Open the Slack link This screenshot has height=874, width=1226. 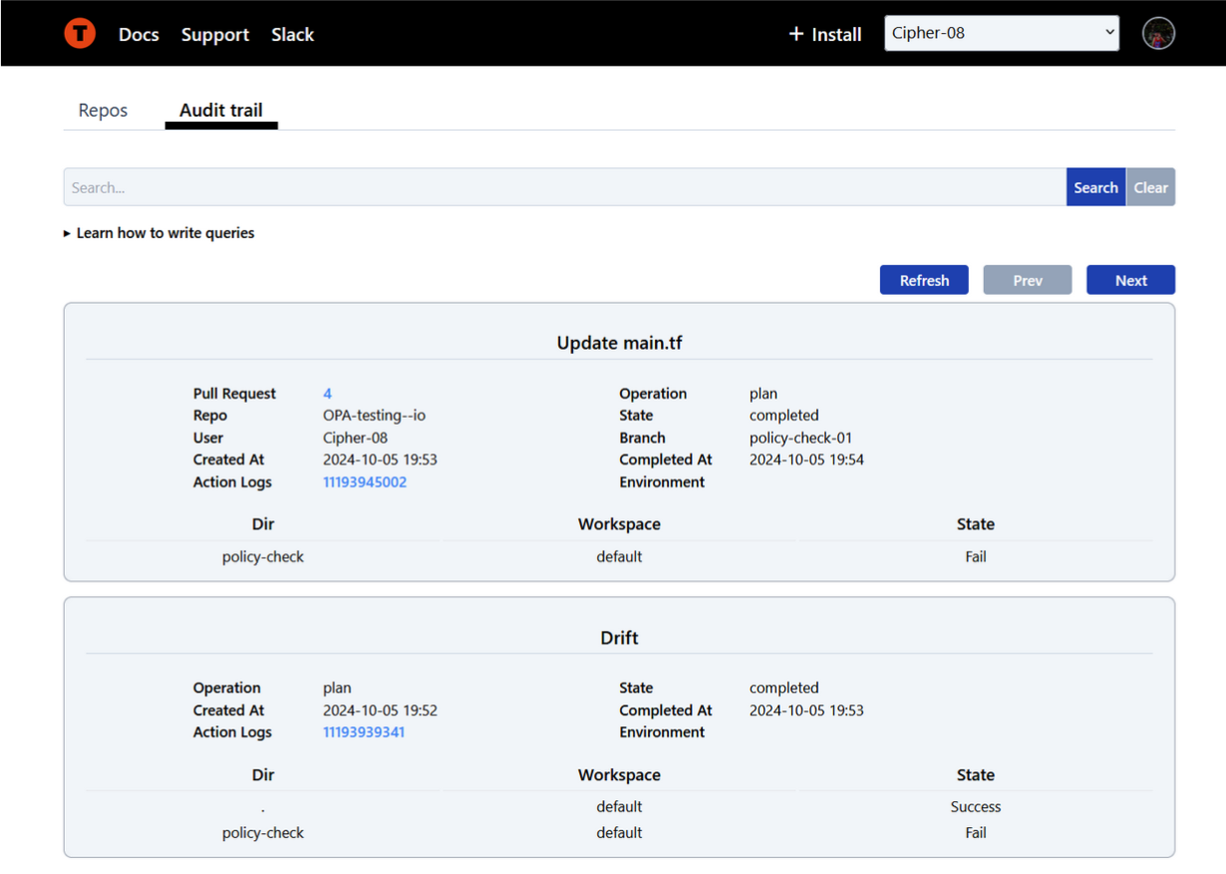pyautogui.click(x=292, y=34)
